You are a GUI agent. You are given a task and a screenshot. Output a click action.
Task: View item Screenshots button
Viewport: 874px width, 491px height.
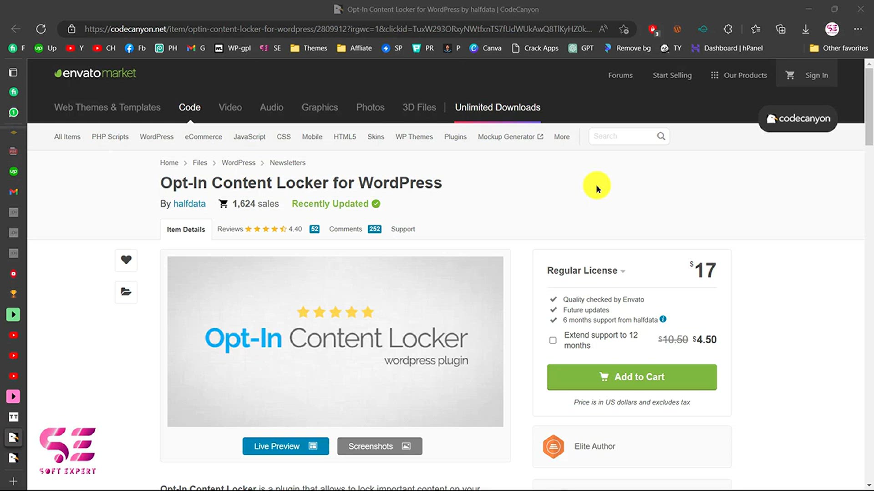pyautogui.click(x=380, y=446)
